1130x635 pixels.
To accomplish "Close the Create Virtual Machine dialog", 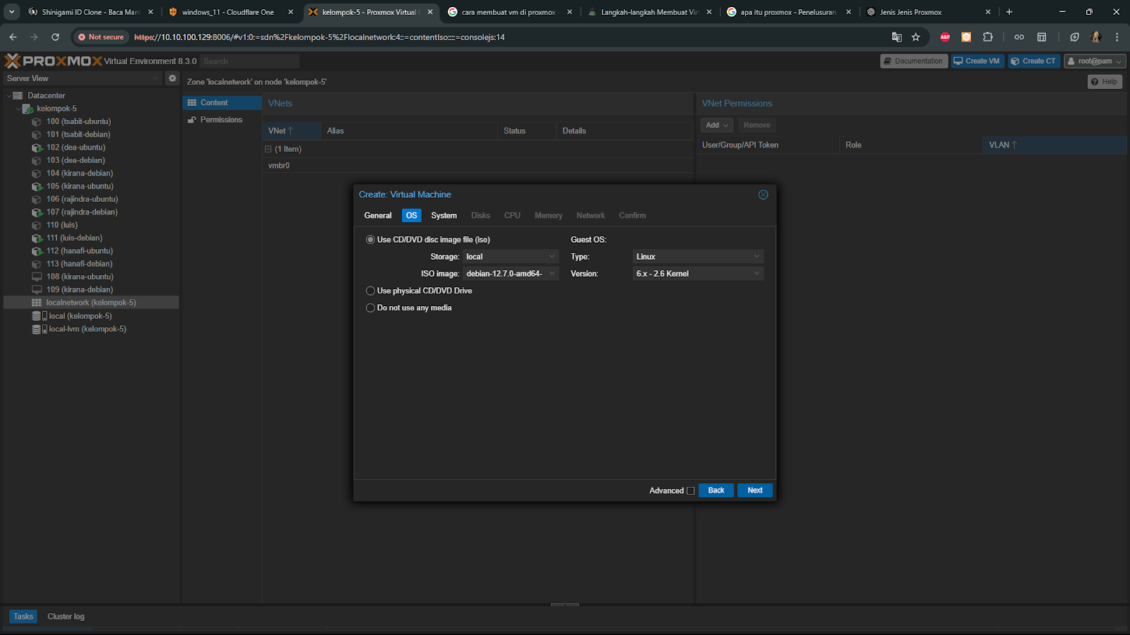I will pyautogui.click(x=763, y=195).
